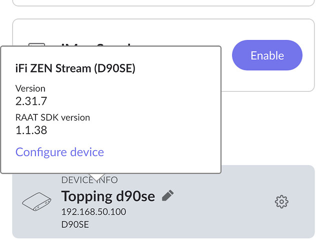Open the Configure device link
This screenshot has width=327, height=249.
point(59,152)
